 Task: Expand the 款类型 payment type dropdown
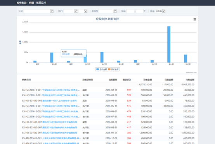[x=107, y=11]
